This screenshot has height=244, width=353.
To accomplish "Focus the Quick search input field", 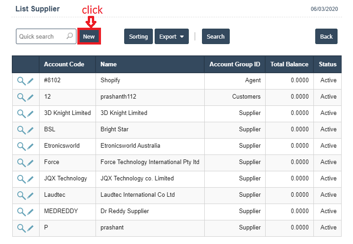I will (41, 36).
